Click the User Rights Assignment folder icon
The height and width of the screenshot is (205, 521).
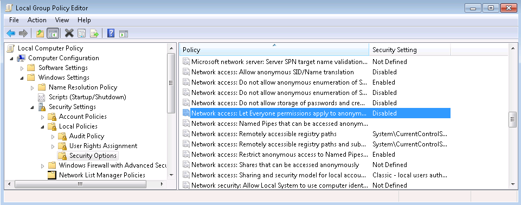[62, 146]
